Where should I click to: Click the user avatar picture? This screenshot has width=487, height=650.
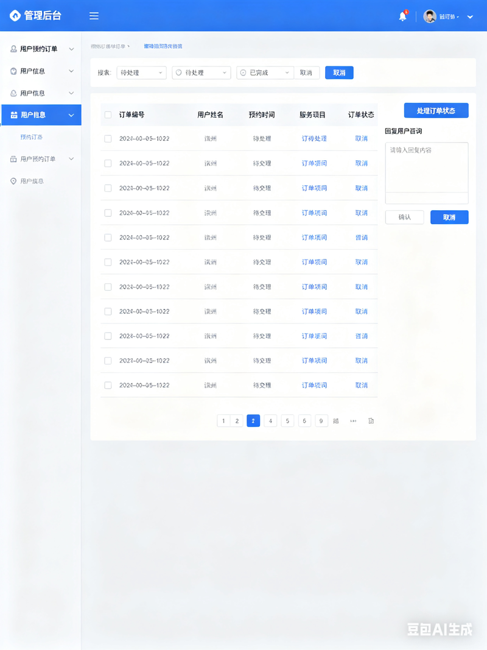tap(429, 16)
